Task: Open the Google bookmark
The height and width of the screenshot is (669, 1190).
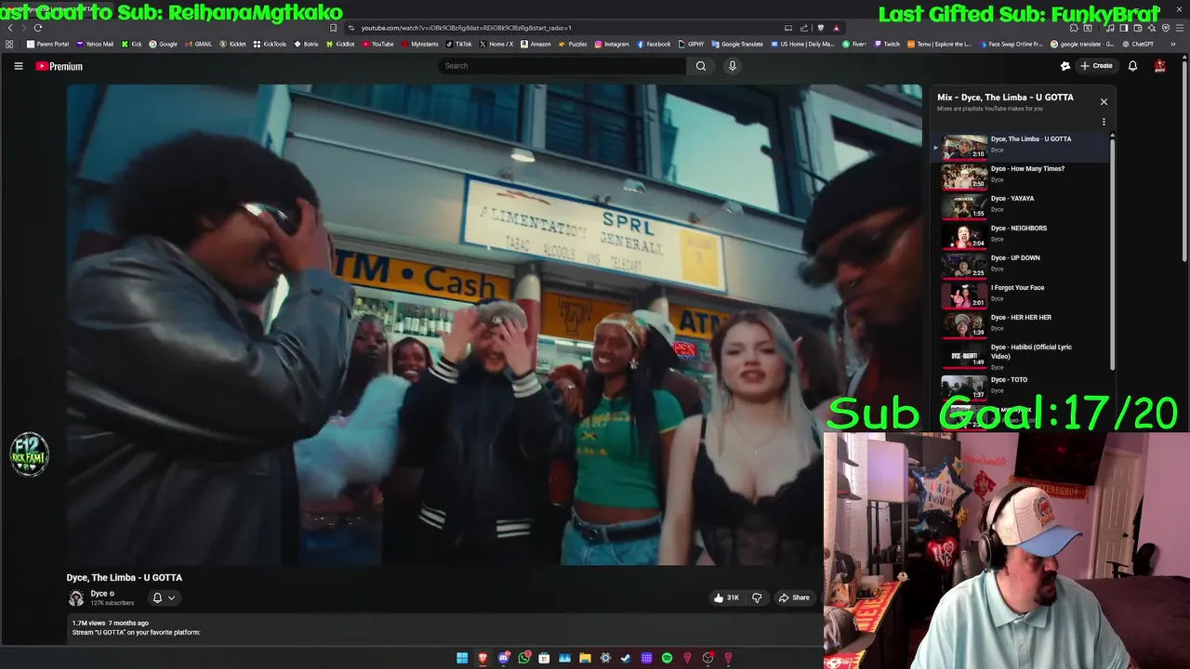Action: [x=163, y=44]
